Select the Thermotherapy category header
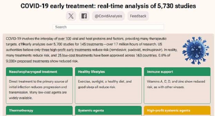Screen dimensions: 215x116 click(39, 110)
